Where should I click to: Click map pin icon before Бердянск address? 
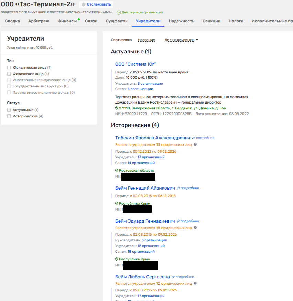tap(117, 108)
